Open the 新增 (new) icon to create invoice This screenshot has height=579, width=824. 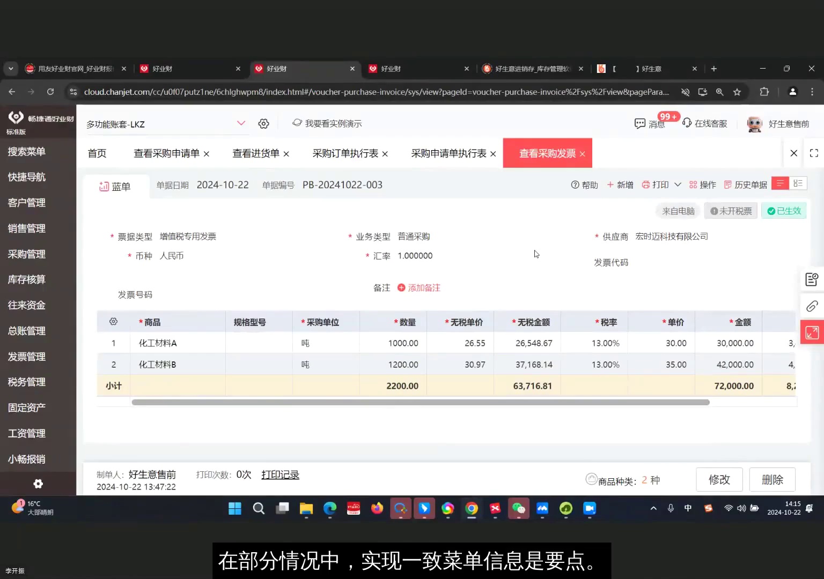(620, 184)
